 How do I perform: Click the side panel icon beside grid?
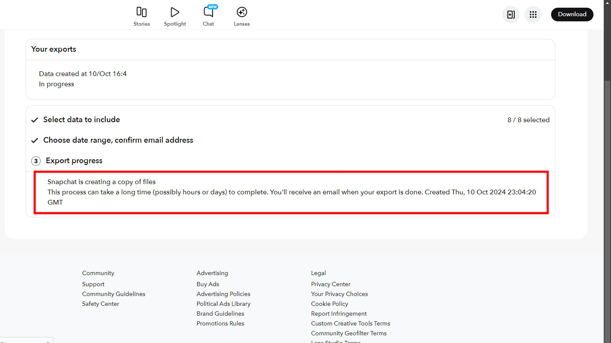click(510, 15)
